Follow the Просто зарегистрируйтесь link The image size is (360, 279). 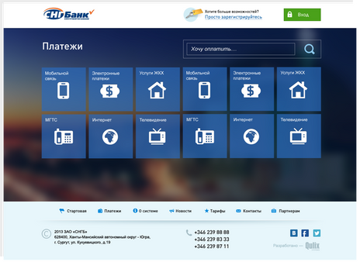(x=234, y=17)
